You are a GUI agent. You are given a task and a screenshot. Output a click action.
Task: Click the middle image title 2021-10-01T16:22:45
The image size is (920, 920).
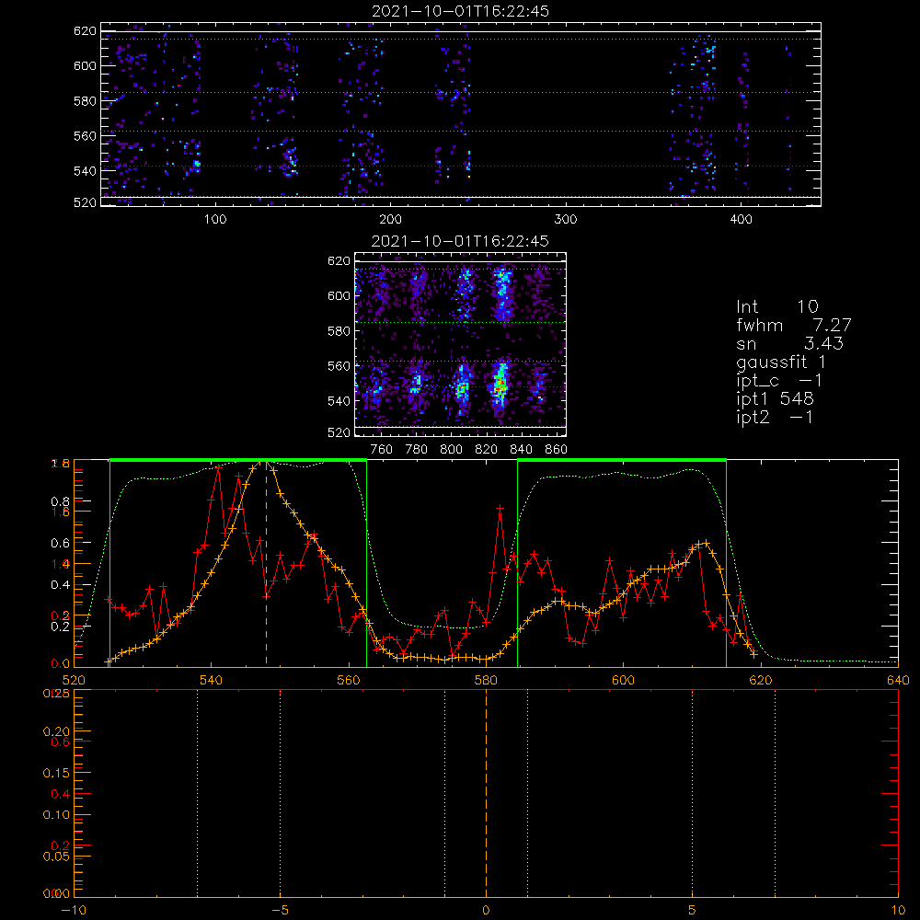pos(460,241)
